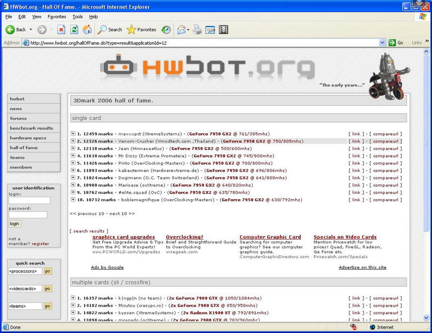Open the address bar dropdown arrow

tap(382, 43)
